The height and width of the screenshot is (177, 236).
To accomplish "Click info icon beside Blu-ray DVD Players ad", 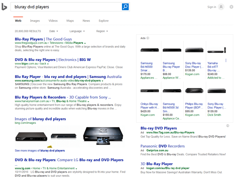I will point(227,125).
